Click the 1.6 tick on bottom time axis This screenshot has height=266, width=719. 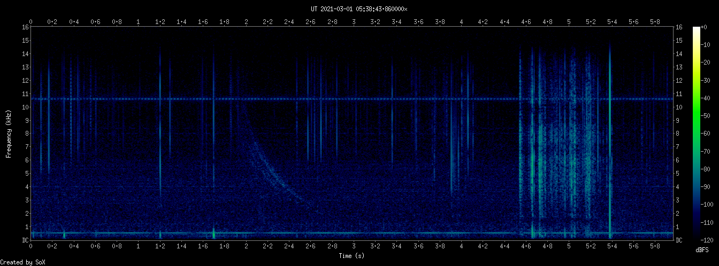(203, 246)
